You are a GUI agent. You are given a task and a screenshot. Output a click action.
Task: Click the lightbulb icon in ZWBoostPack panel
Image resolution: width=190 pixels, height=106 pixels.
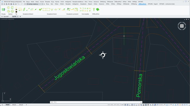pyautogui.click(x=94, y=9)
